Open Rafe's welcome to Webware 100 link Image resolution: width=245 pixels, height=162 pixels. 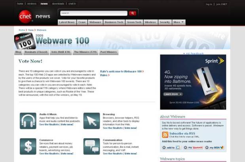(122, 71)
